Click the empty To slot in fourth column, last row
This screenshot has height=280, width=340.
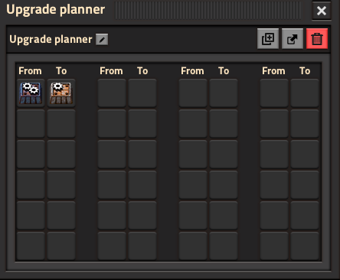[x=305, y=246]
